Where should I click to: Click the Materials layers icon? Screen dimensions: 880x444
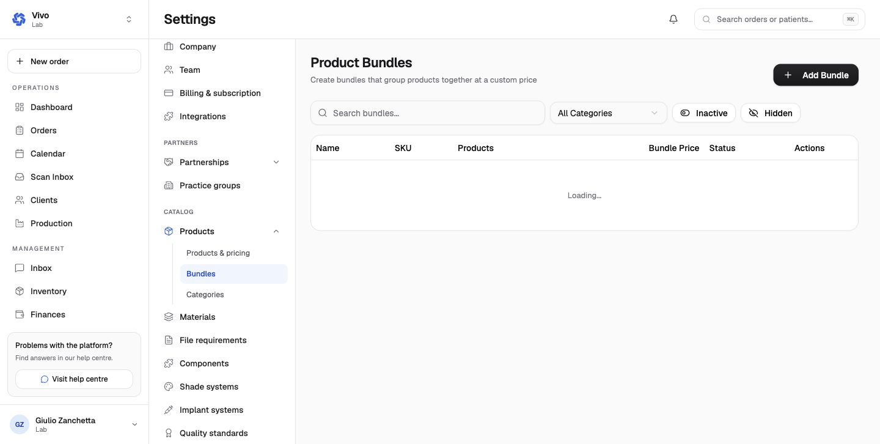coord(169,317)
